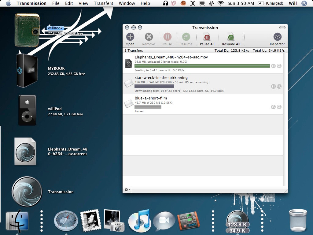Open the Transfers menu
The width and height of the screenshot is (313, 235).
tap(103, 3)
